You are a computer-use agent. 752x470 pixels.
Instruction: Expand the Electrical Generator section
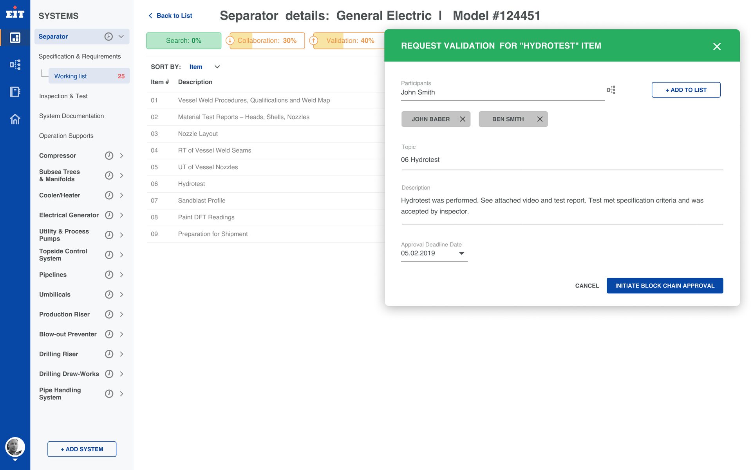(122, 215)
